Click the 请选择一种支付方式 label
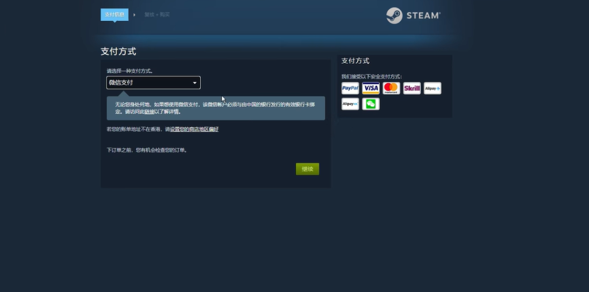The width and height of the screenshot is (589, 292). coord(129,71)
